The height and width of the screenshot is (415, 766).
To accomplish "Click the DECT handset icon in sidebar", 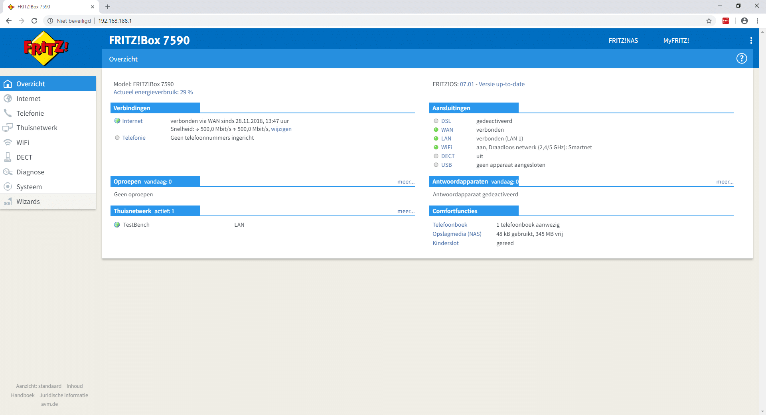I will click(x=8, y=157).
